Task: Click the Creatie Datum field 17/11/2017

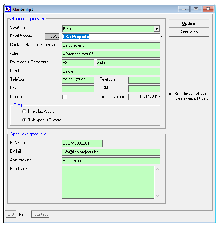Action: click(x=144, y=97)
